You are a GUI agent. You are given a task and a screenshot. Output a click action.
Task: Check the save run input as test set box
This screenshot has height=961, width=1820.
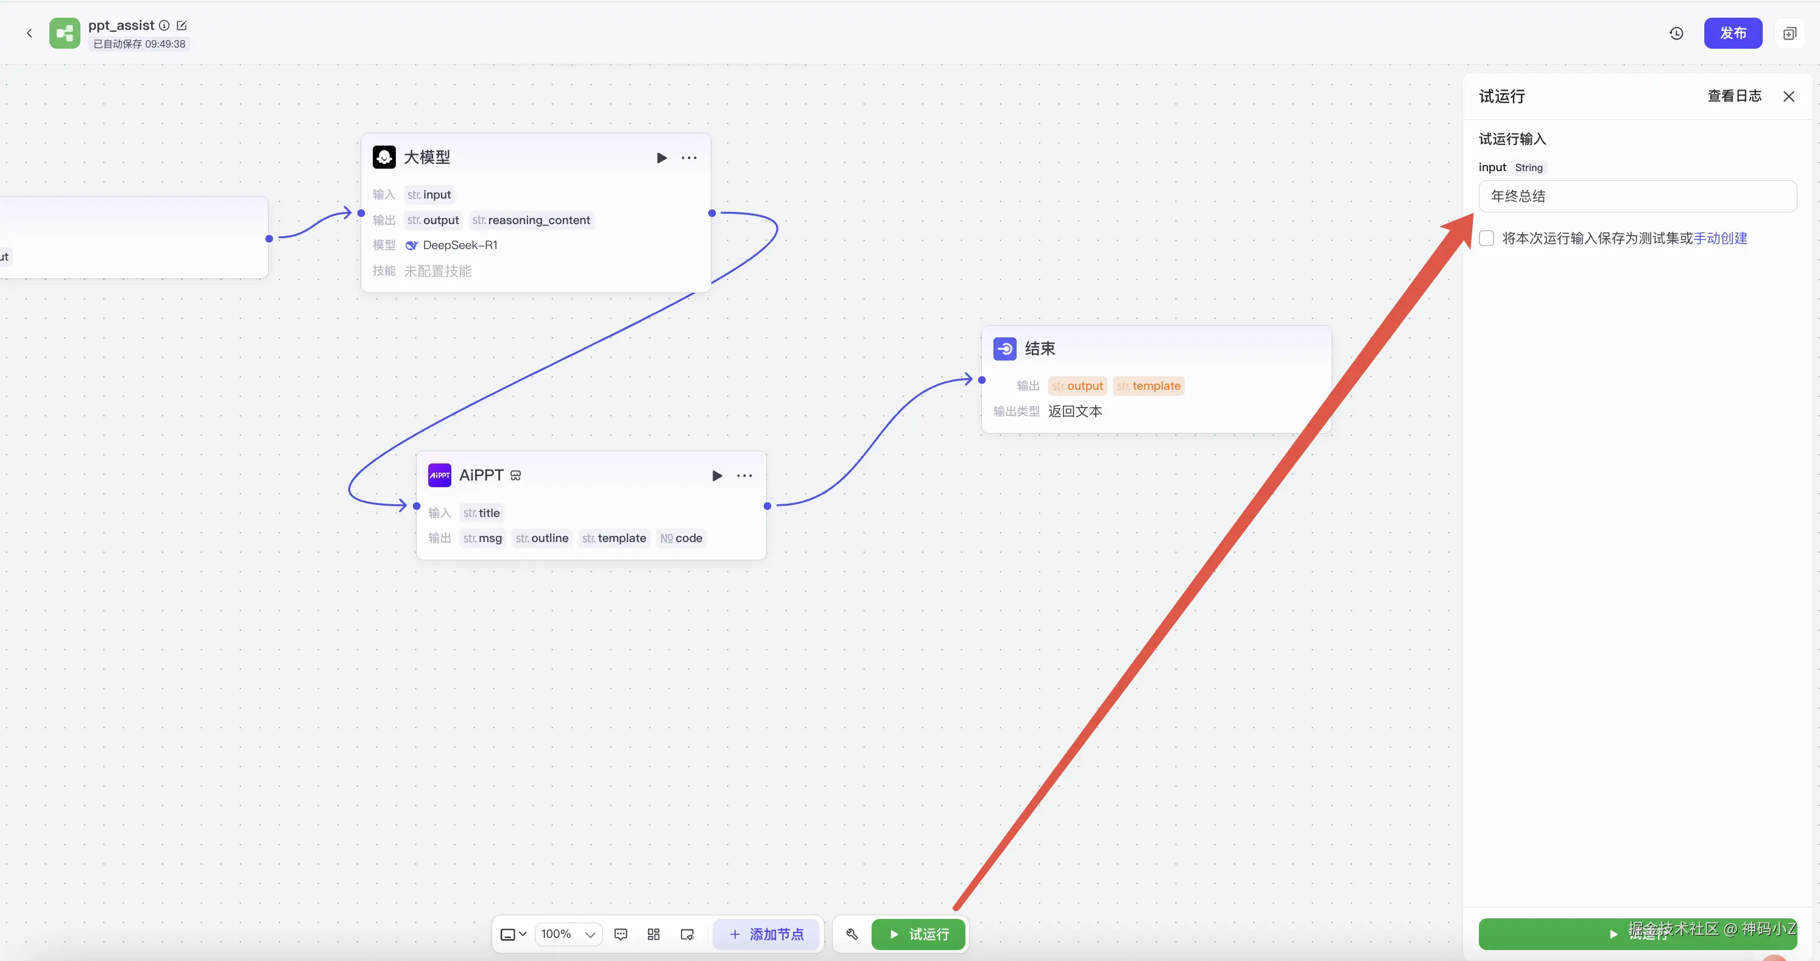tap(1487, 238)
